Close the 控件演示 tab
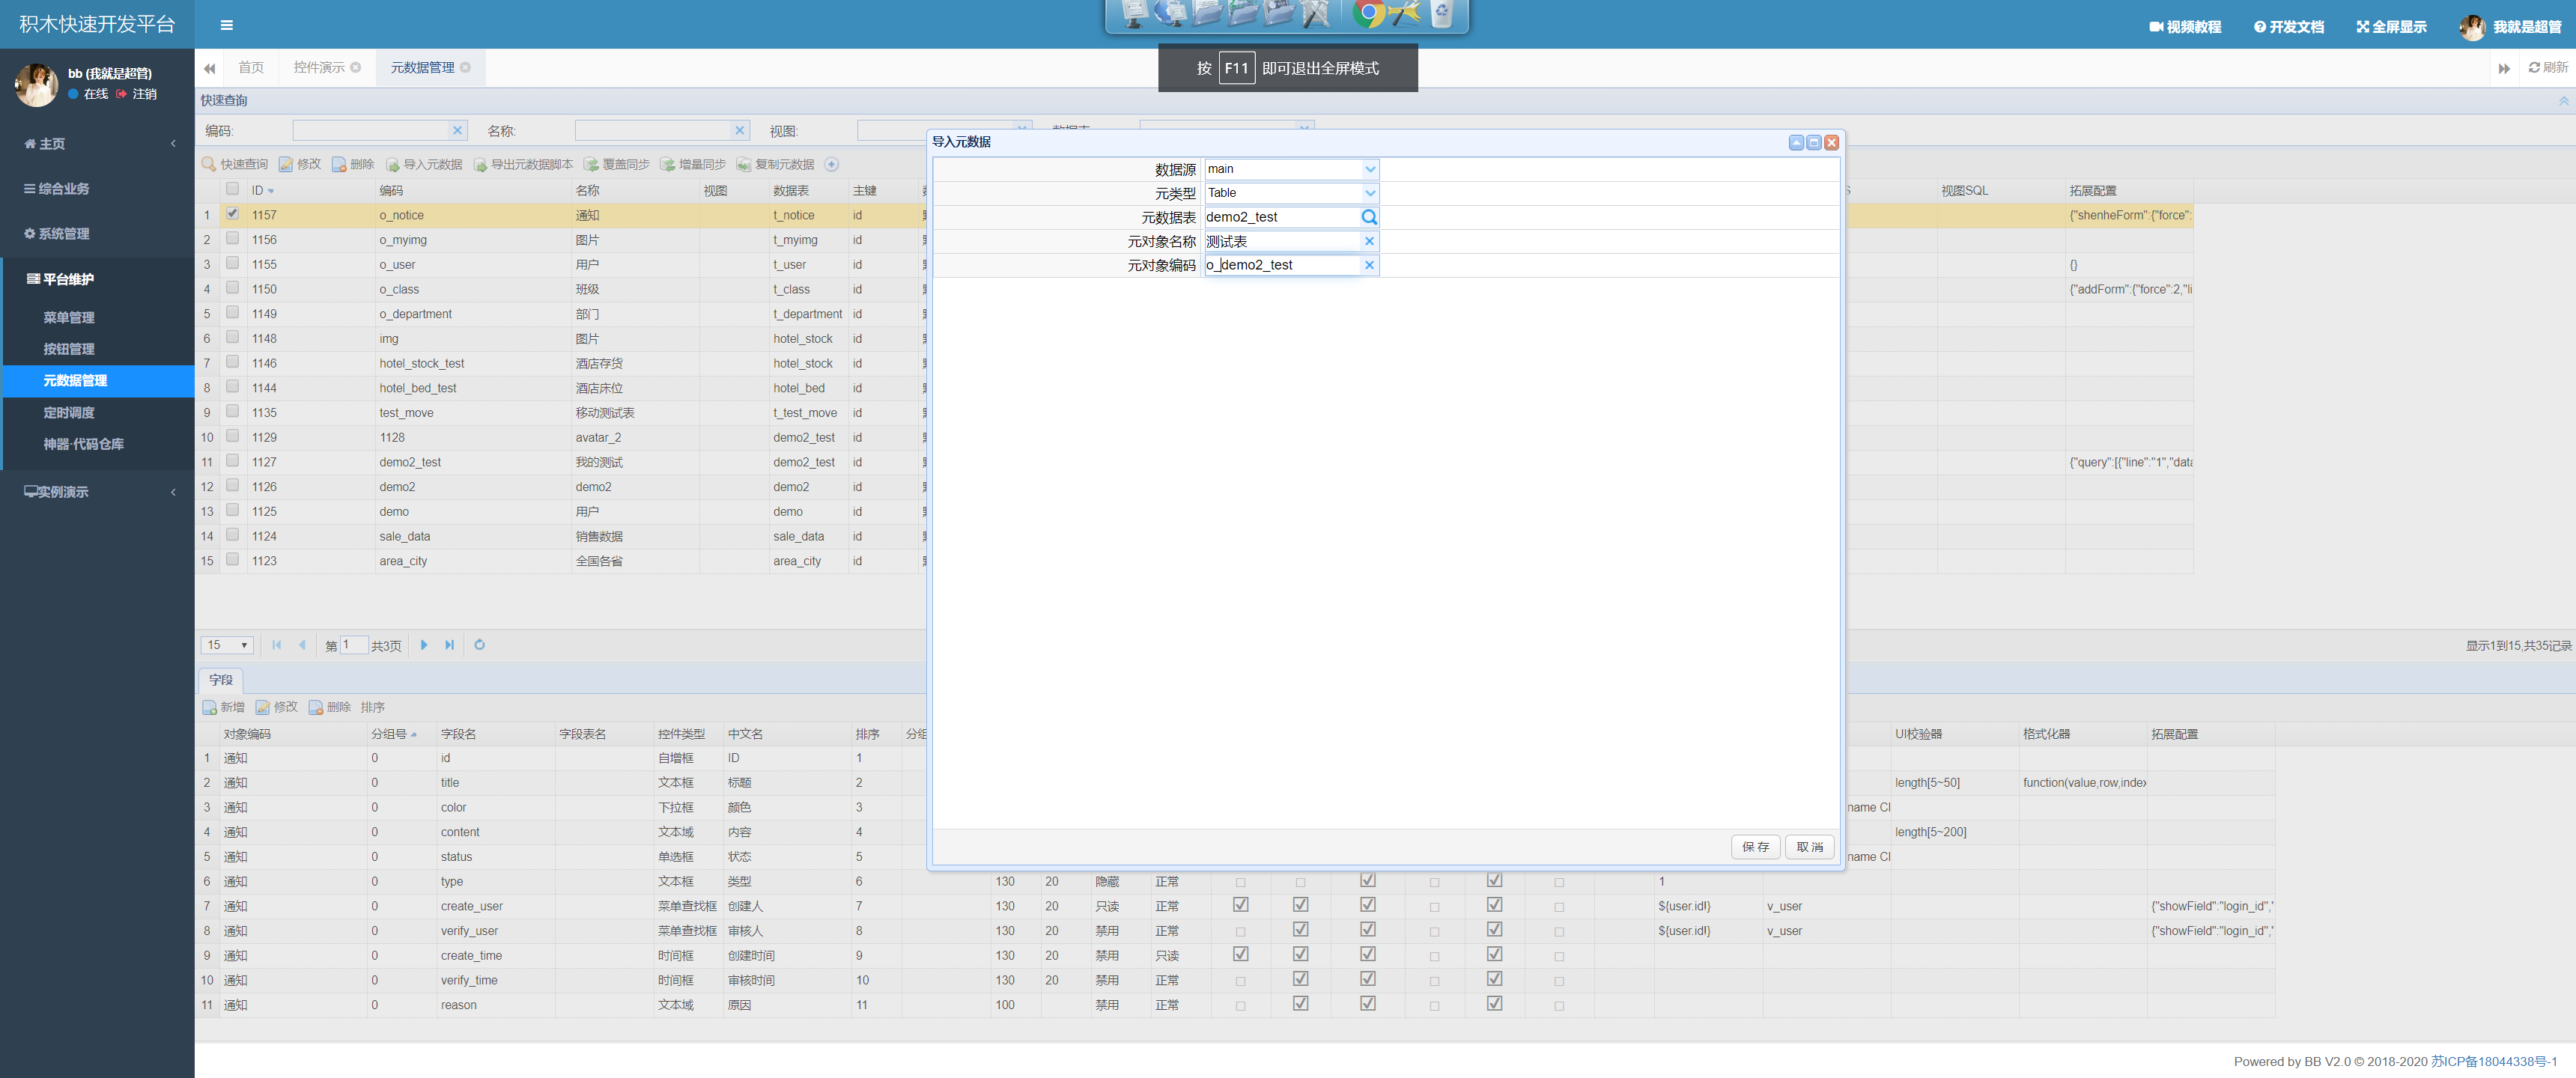Image resolution: width=2576 pixels, height=1078 pixels. point(355,67)
